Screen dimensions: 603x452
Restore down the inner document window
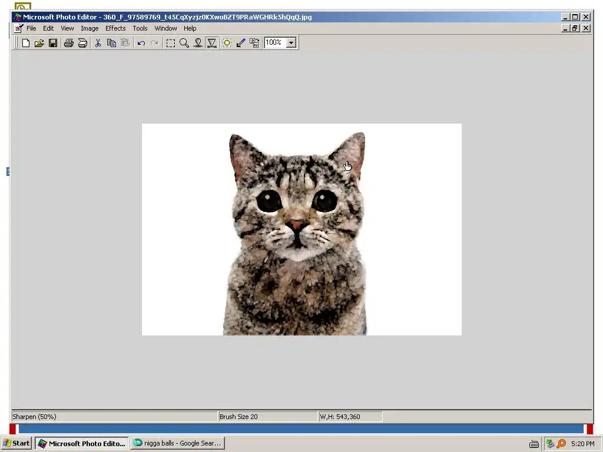pyautogui.click(x=575, y=28)
